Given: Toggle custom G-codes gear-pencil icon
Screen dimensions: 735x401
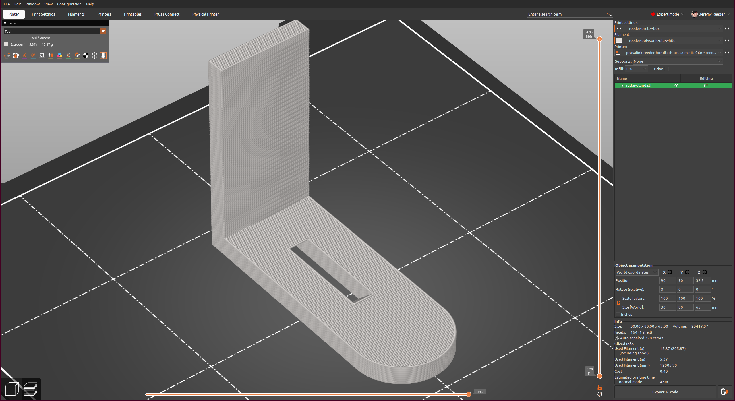Looking at the screenshot, I should pyautogui.click(x=77, y=55).
